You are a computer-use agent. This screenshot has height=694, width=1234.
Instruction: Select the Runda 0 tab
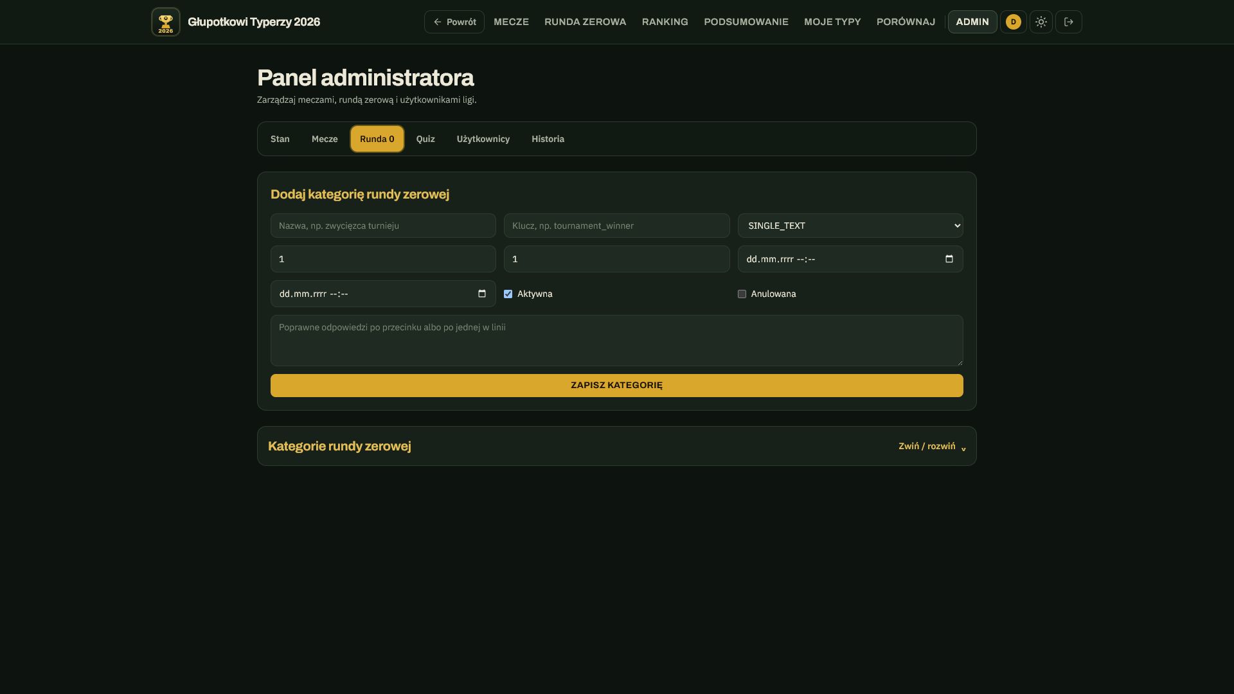tap(377, 139)
